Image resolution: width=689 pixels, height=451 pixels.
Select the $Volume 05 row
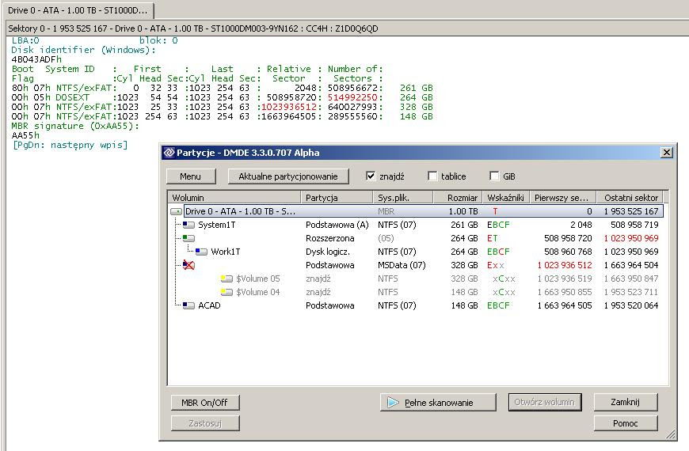416,279
